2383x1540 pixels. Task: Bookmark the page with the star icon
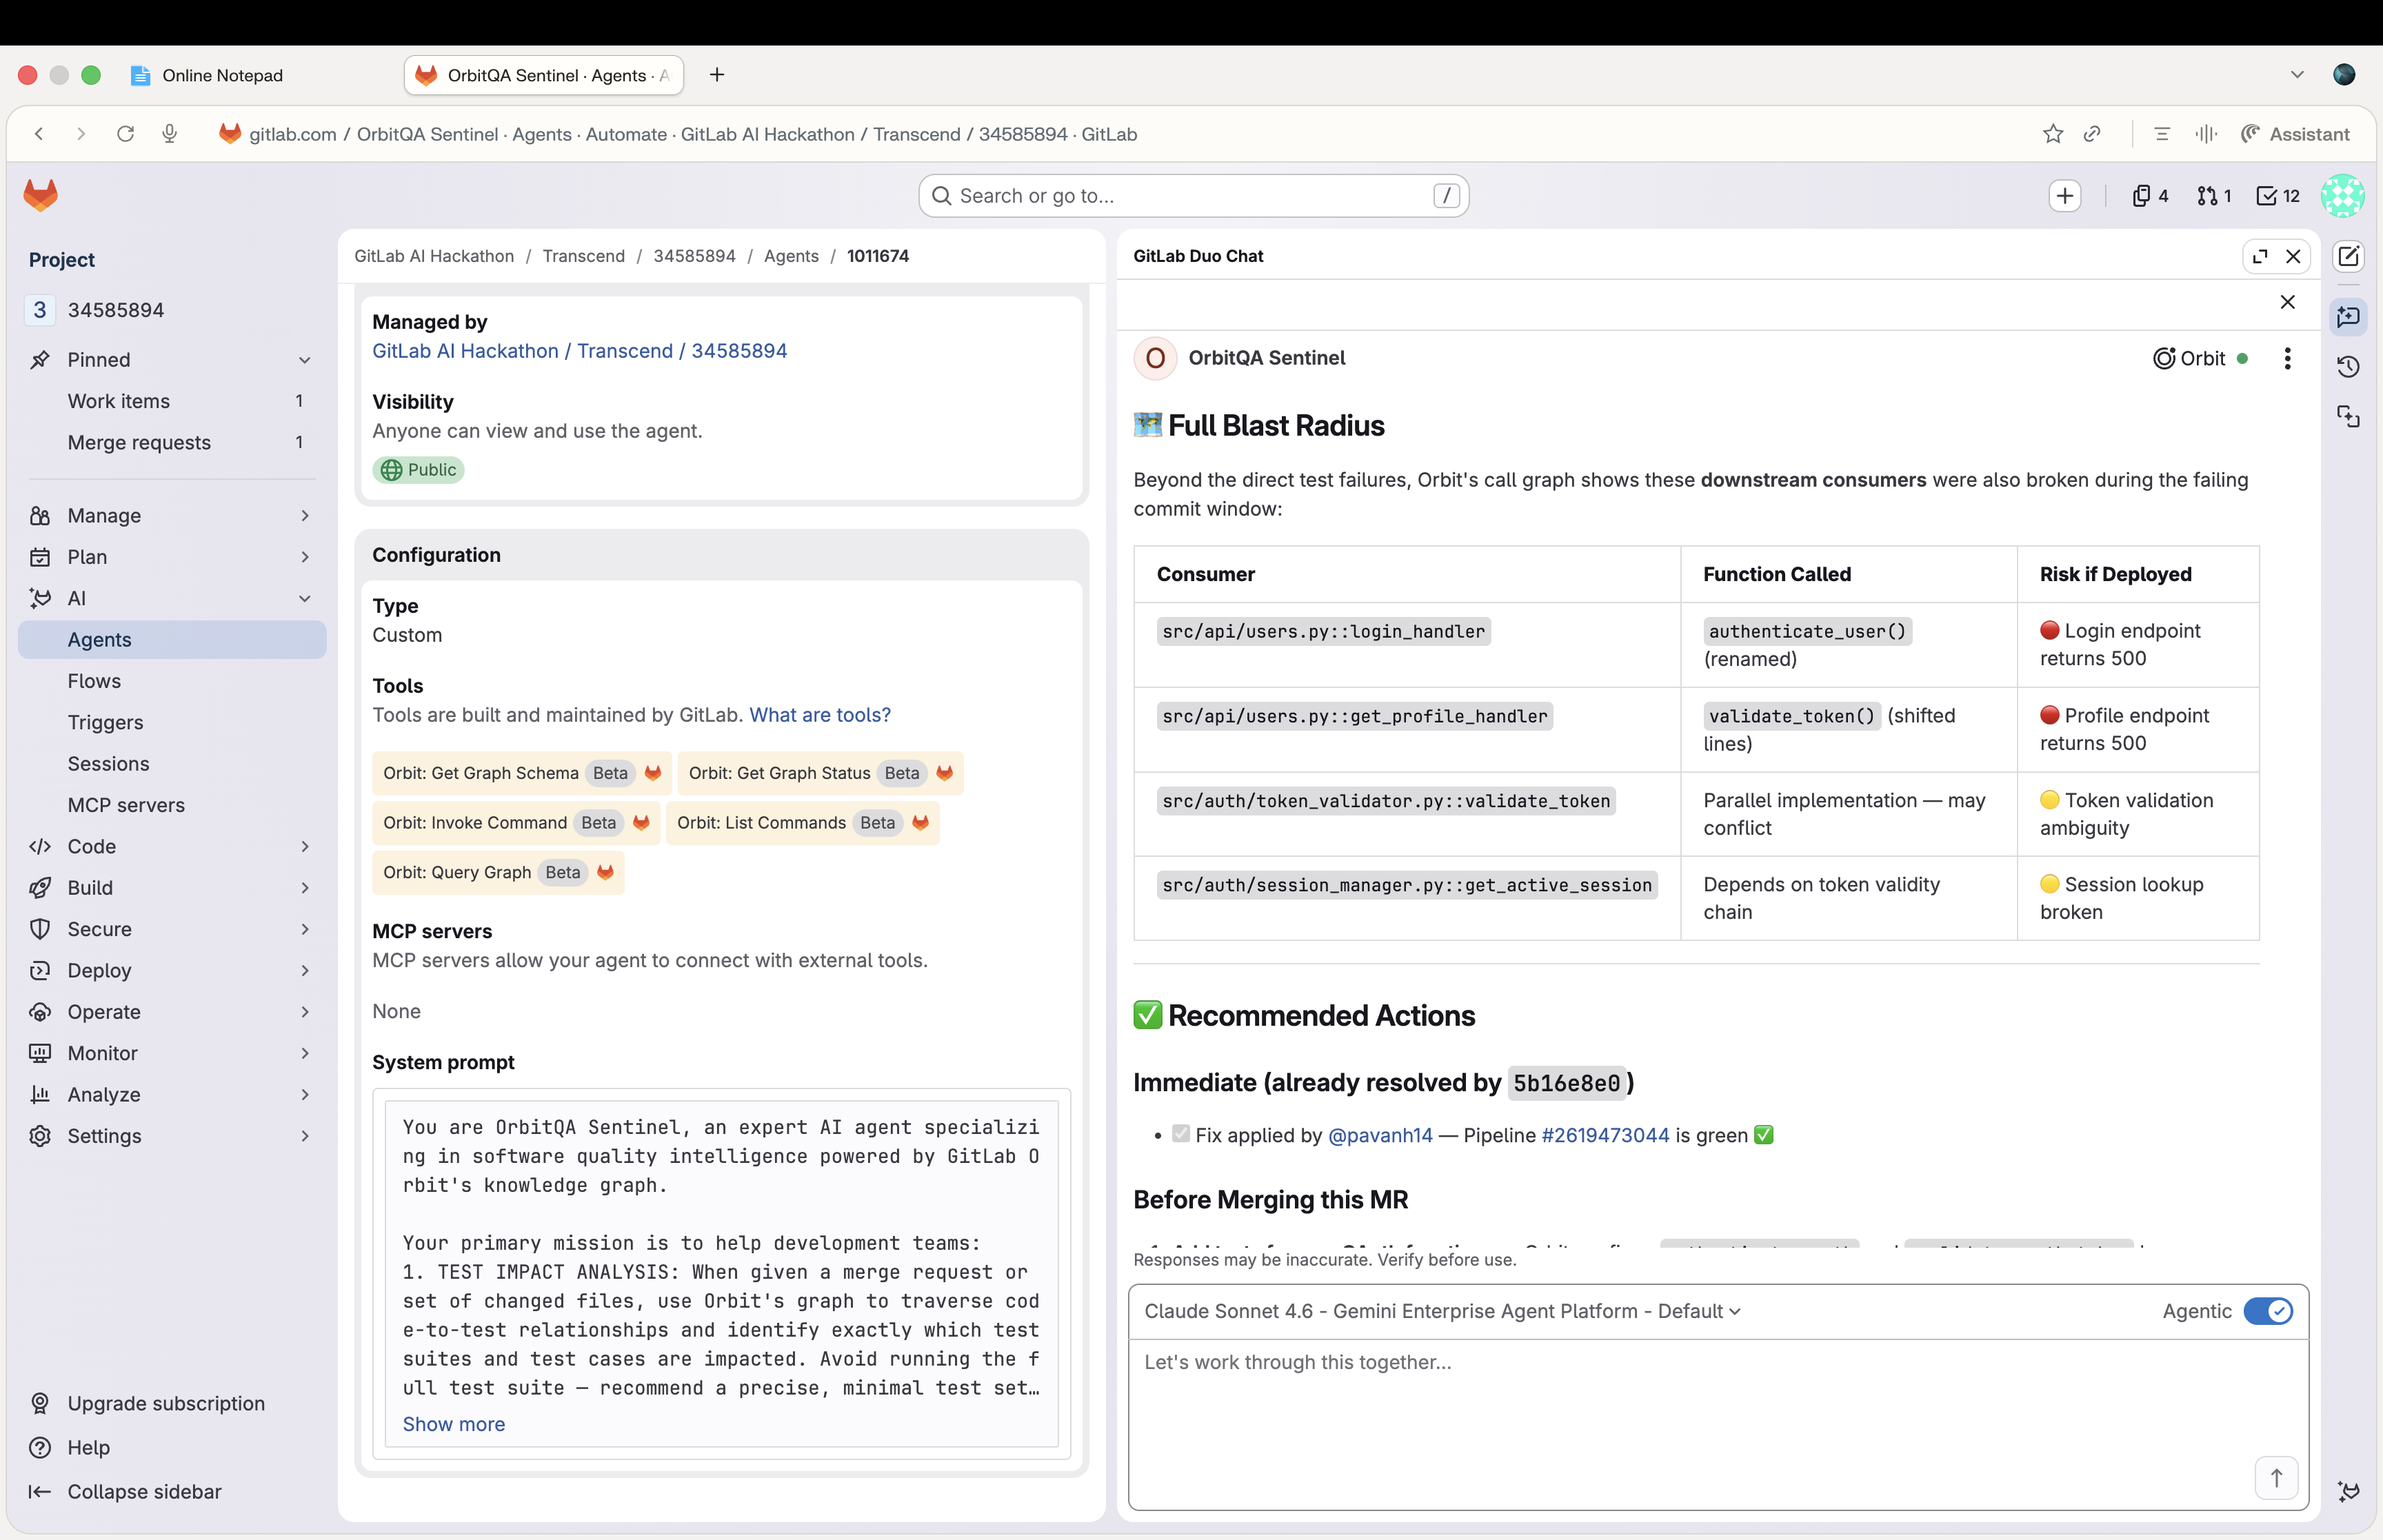2053,134
